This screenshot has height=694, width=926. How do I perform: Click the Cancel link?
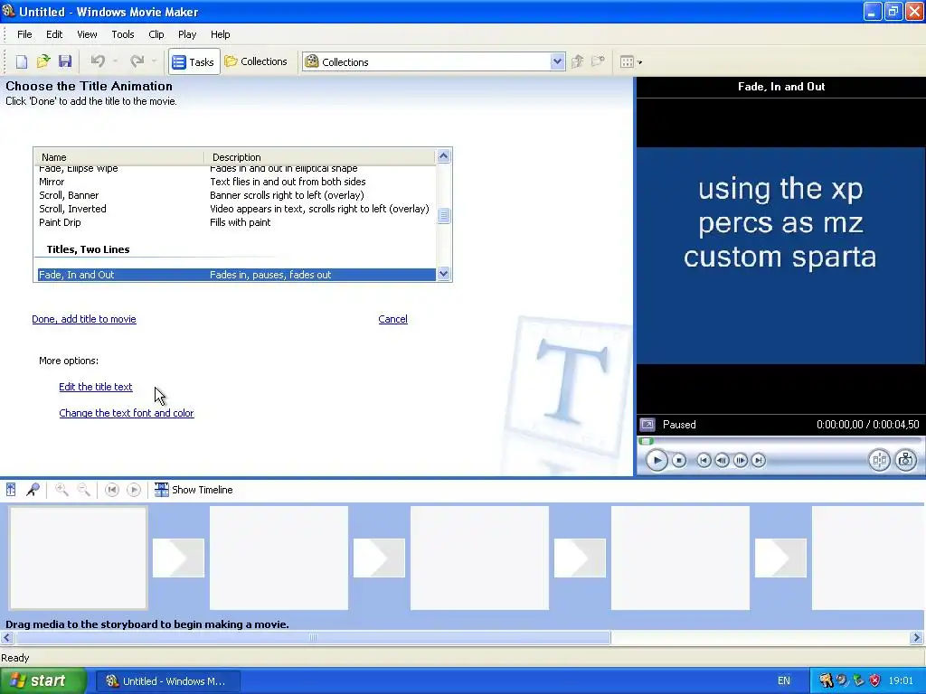[x=392, y=319]
